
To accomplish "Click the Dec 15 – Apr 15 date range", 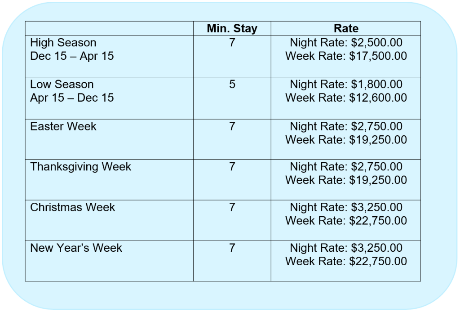I will [72, 56].
